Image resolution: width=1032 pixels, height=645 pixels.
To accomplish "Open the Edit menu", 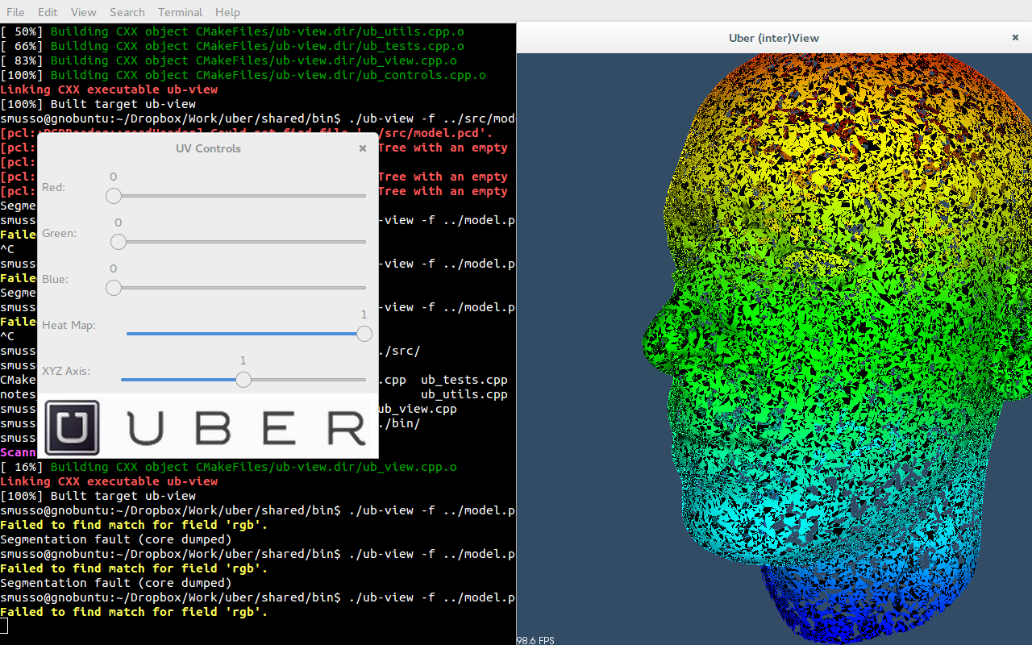I will (x=48, y=12).
